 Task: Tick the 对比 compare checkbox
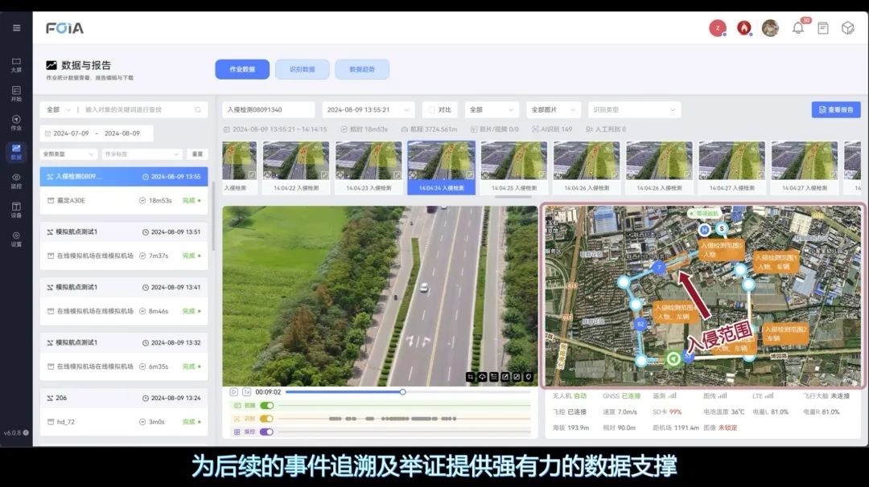[x=431, y=110]
